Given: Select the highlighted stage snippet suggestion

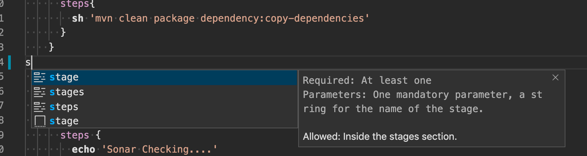Looking at the screenshot, I should click(x=164, y=77).
